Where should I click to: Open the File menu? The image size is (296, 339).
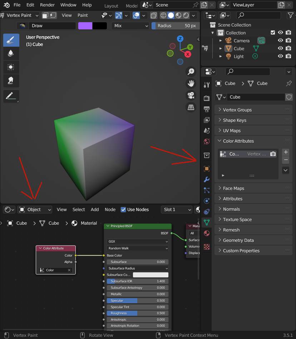pyautogui.click(x=17, y=5)
